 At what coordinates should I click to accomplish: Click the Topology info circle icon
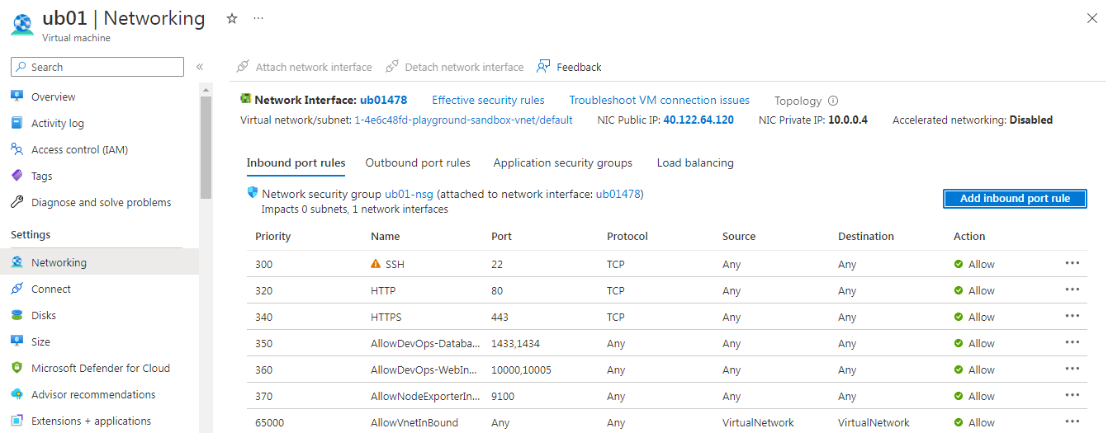coord(833,101)
